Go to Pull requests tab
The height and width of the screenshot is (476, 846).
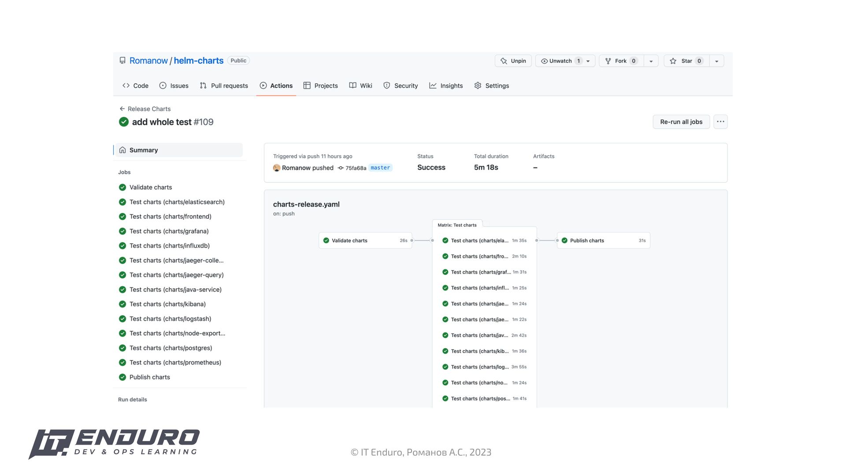[224, 86]
